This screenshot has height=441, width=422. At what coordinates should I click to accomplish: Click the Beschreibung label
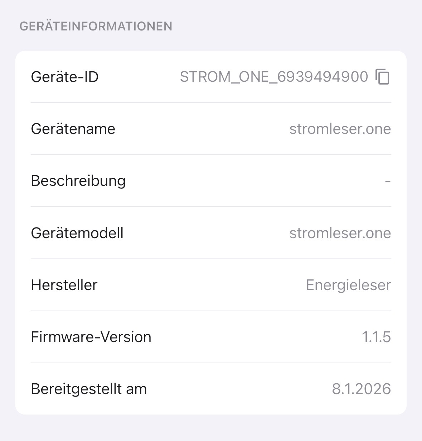pos(78,181)
